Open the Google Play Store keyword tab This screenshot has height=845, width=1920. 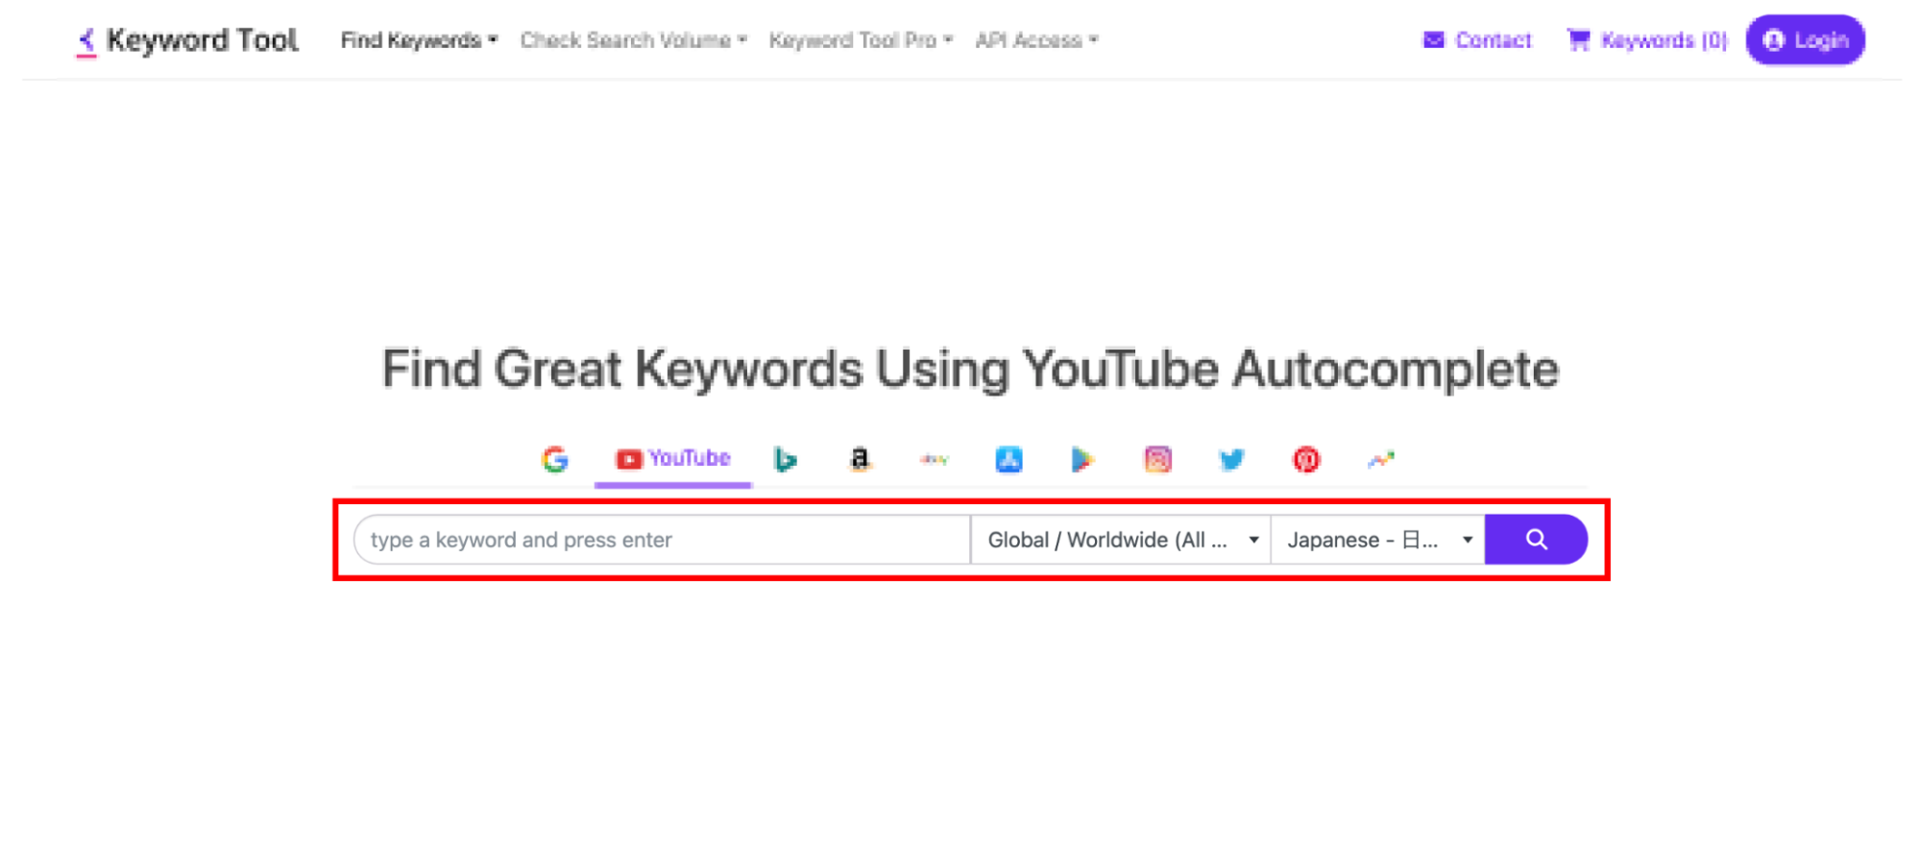coord(1082,460)
